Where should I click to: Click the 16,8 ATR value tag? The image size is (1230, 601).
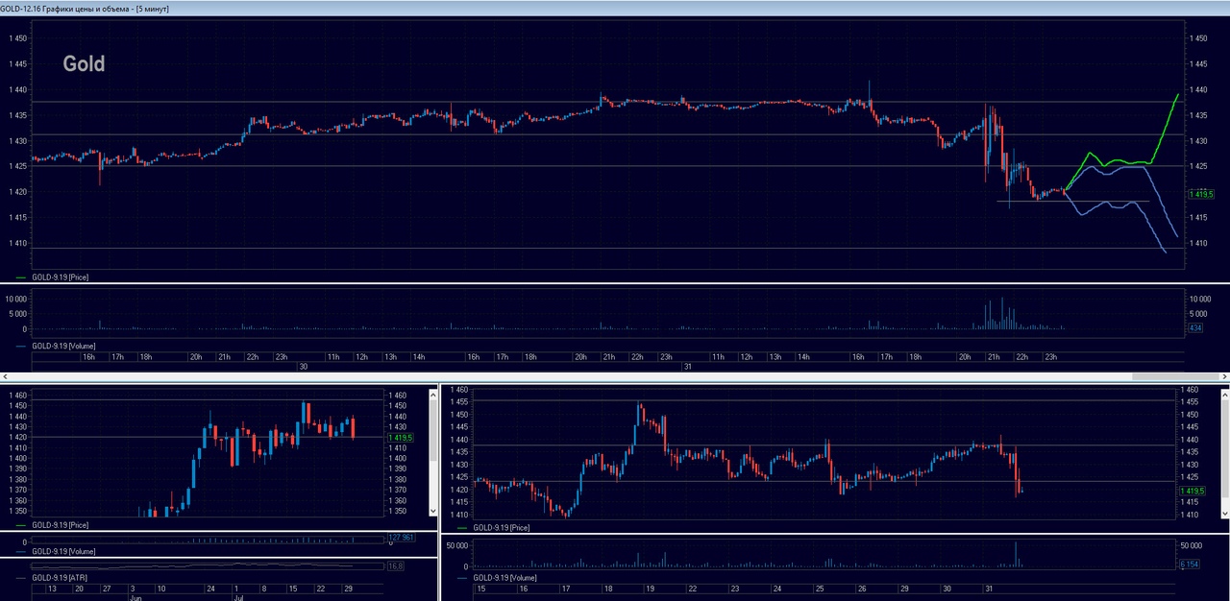pos(395,566)
